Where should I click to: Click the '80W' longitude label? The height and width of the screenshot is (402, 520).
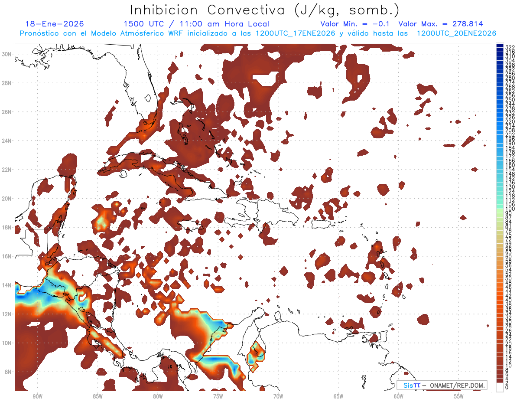158,396
